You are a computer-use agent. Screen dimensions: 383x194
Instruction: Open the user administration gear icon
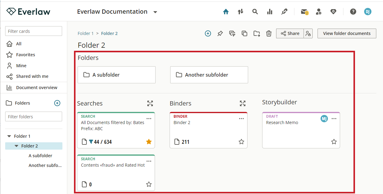(x=319, y=12)
